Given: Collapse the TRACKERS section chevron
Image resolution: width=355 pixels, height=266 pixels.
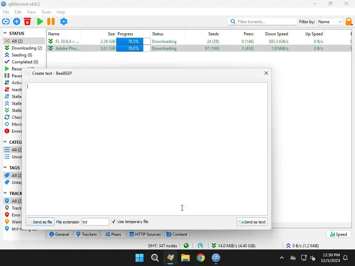Looking at the screenshot, I should click(5, 193).
